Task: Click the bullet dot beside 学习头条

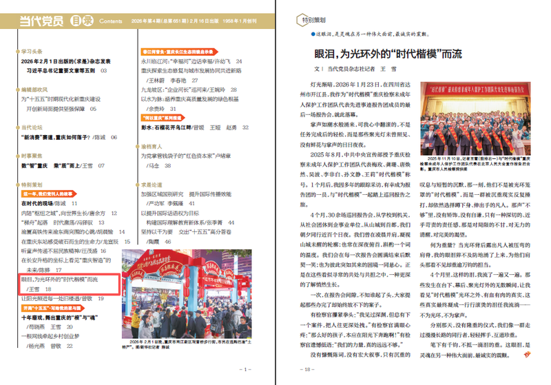Action: (18, 52)
